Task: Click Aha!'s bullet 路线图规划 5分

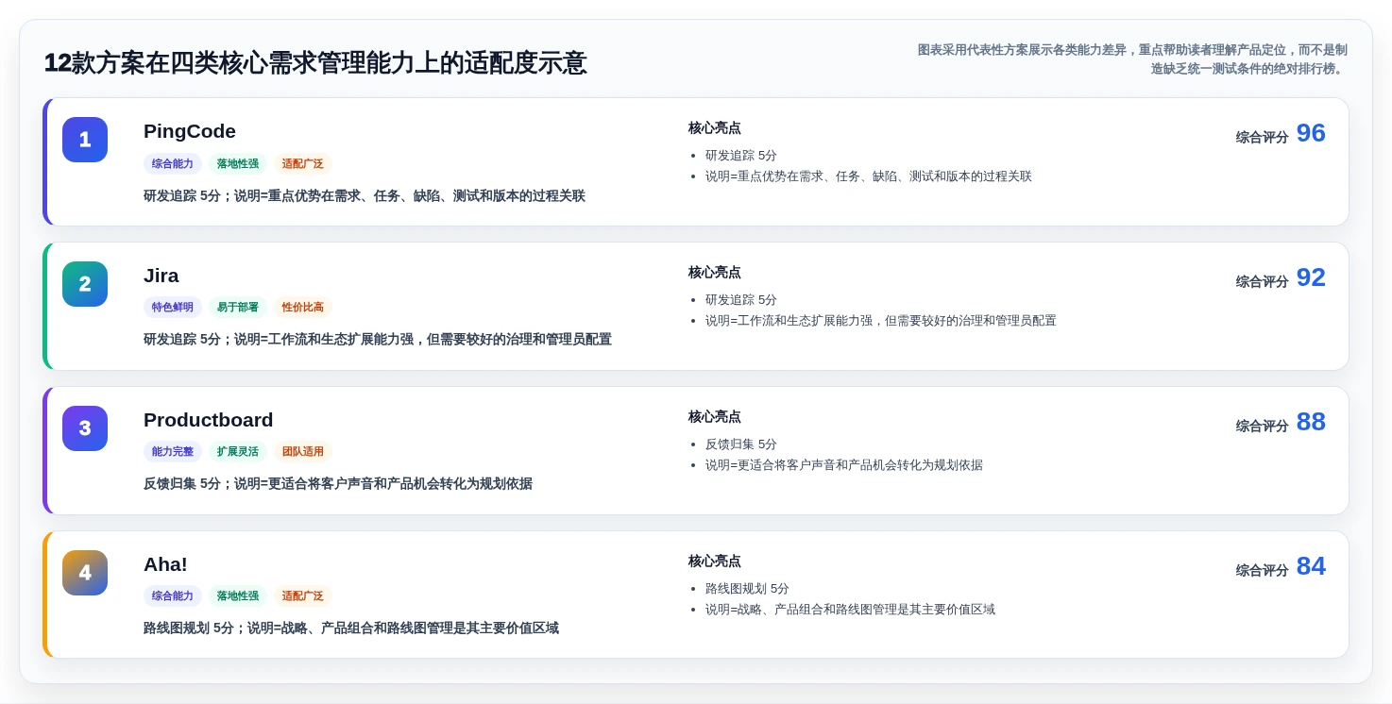Action: (747, 589)
